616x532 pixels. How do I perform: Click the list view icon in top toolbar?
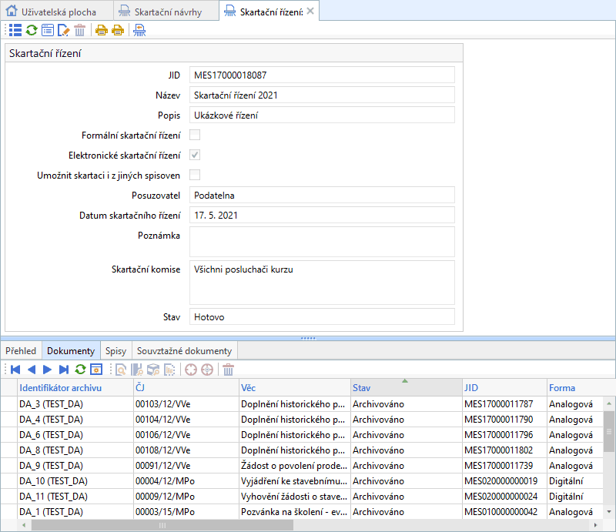pyautogui.click(x=15, y=30)
